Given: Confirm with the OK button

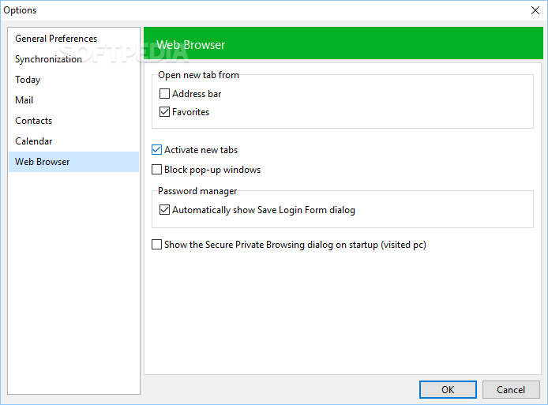Looking at the screenshot, I should coord(448,390).
